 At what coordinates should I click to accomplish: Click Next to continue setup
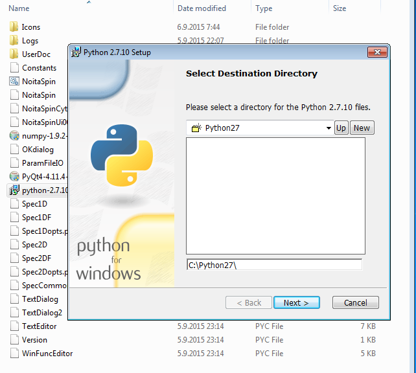[297, 303]
